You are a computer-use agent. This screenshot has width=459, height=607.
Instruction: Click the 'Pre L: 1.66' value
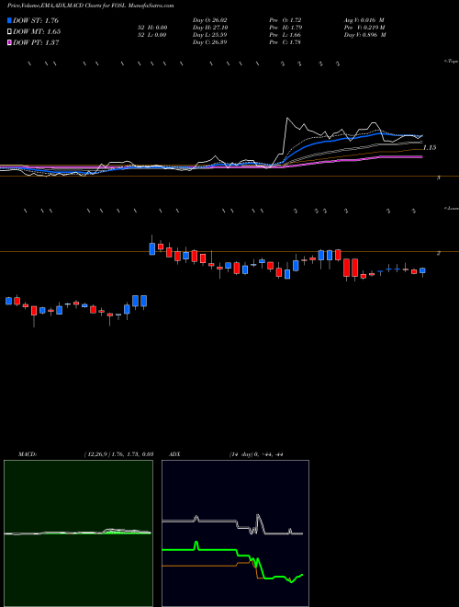(x=287, y=35)
